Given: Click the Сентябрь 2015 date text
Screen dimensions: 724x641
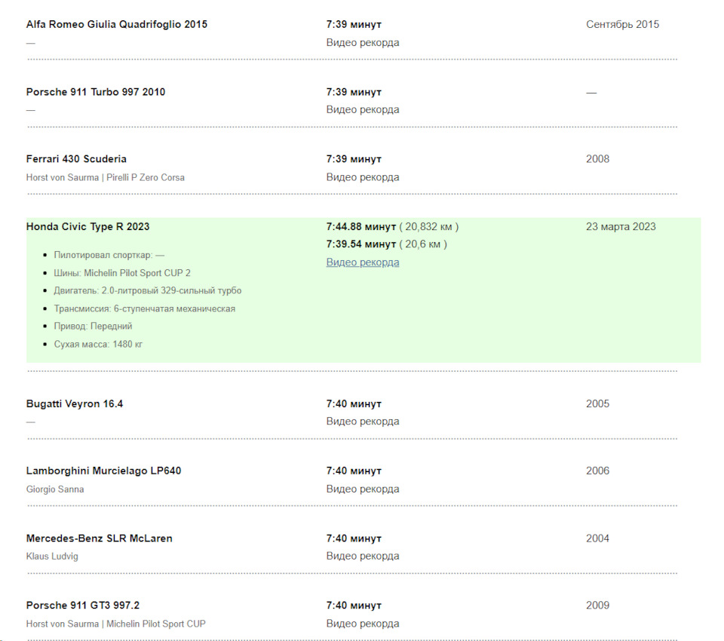Looking at the screenshot, I should [x=622, y=24].
